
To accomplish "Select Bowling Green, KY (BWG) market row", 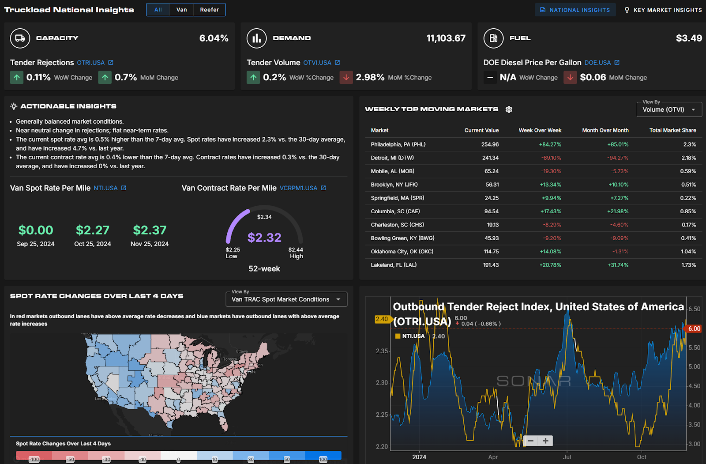I will [x=533, y=238].
